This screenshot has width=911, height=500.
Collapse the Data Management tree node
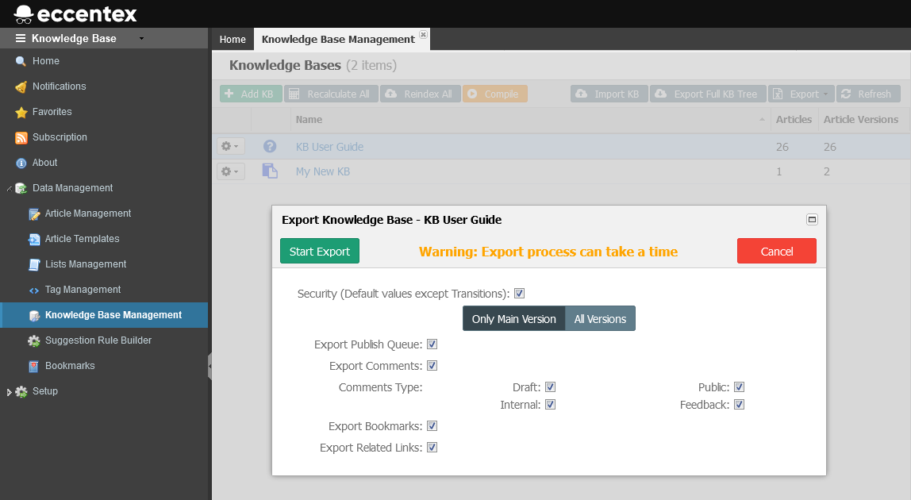click(9, 188)
